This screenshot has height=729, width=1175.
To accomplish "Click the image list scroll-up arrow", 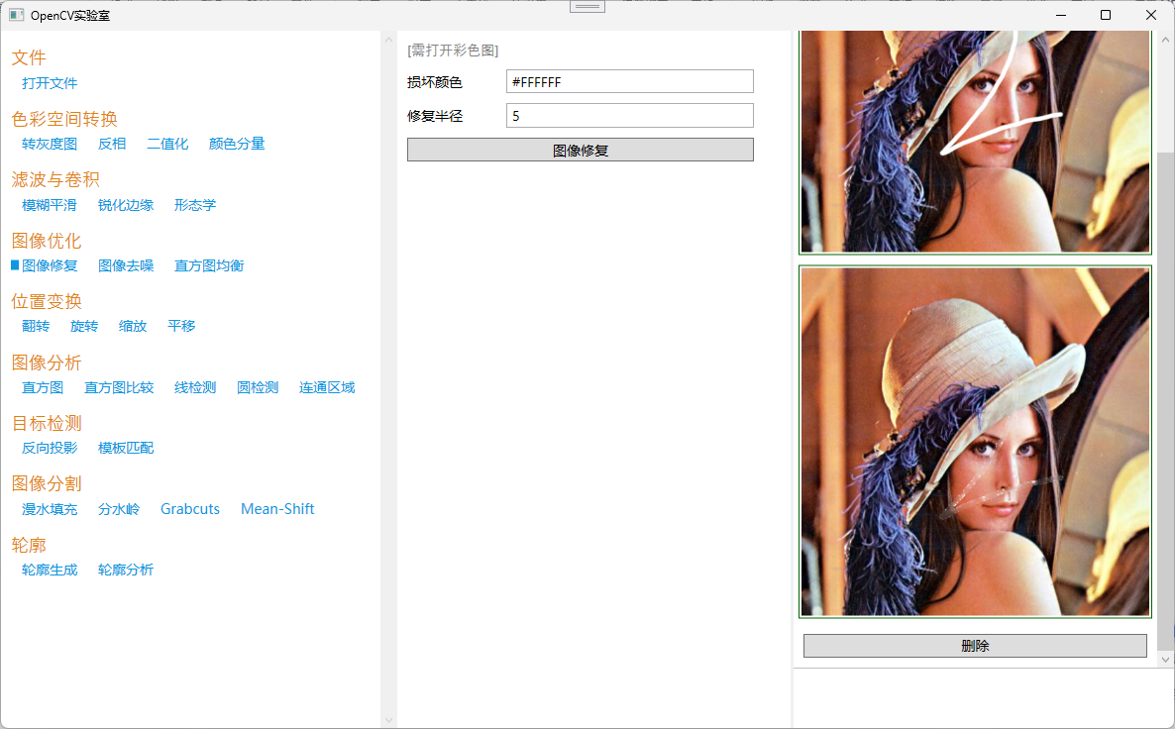I will coord(1165,39).
